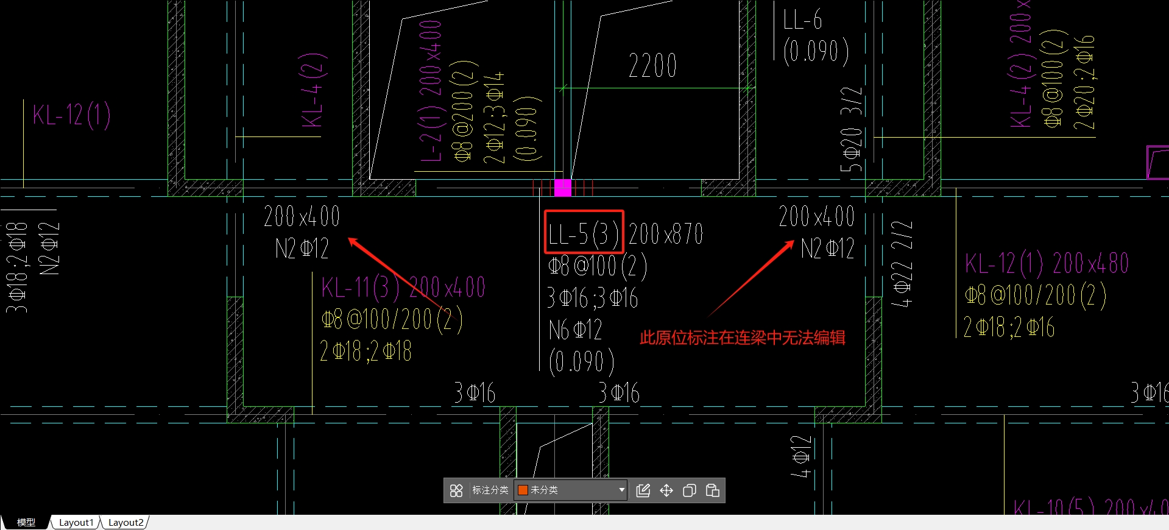Select the 3Φ16 text at bottom left of LL-5
The height and width of the screenshot is (530, 1169).
pyautogui.click(x=475, y=393)
